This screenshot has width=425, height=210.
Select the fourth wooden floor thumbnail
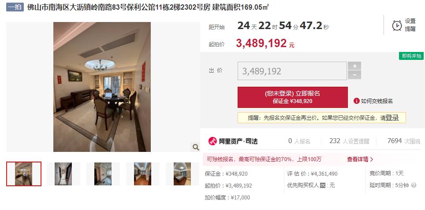[x=142, y=174]
